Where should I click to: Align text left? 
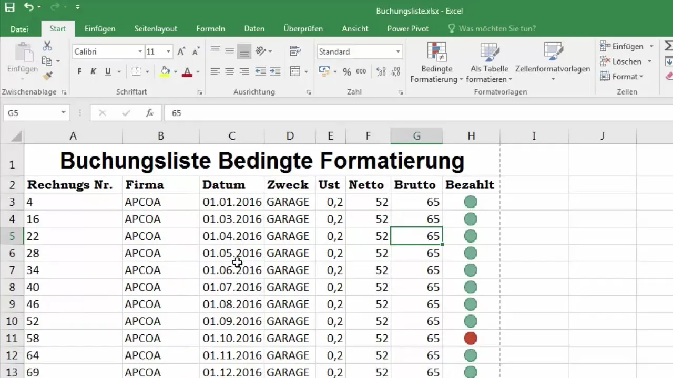coord(215,71)
